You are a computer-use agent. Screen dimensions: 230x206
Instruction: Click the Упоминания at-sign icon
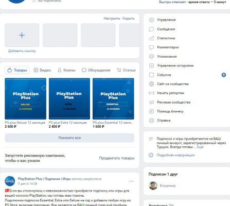coord(151,57)
